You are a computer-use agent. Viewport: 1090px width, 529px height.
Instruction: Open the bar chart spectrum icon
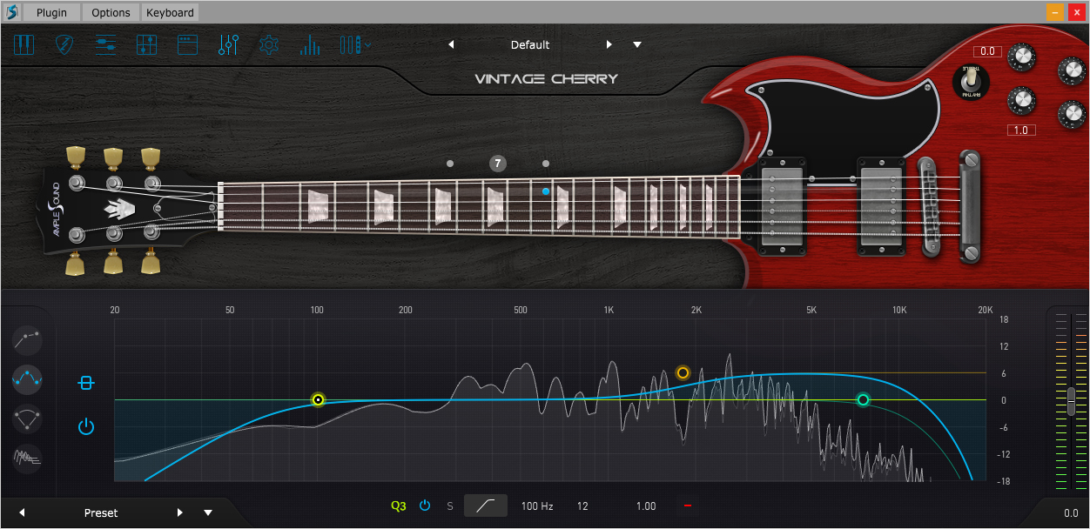pyautogui.click(x=310, y=45)
